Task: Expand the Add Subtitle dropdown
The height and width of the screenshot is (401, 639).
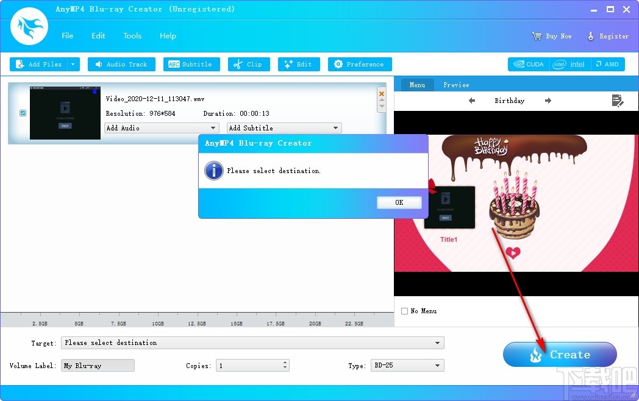Action: pos(336,128)
